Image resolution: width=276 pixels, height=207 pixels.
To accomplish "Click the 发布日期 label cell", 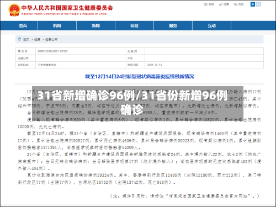I will point(135,65).
